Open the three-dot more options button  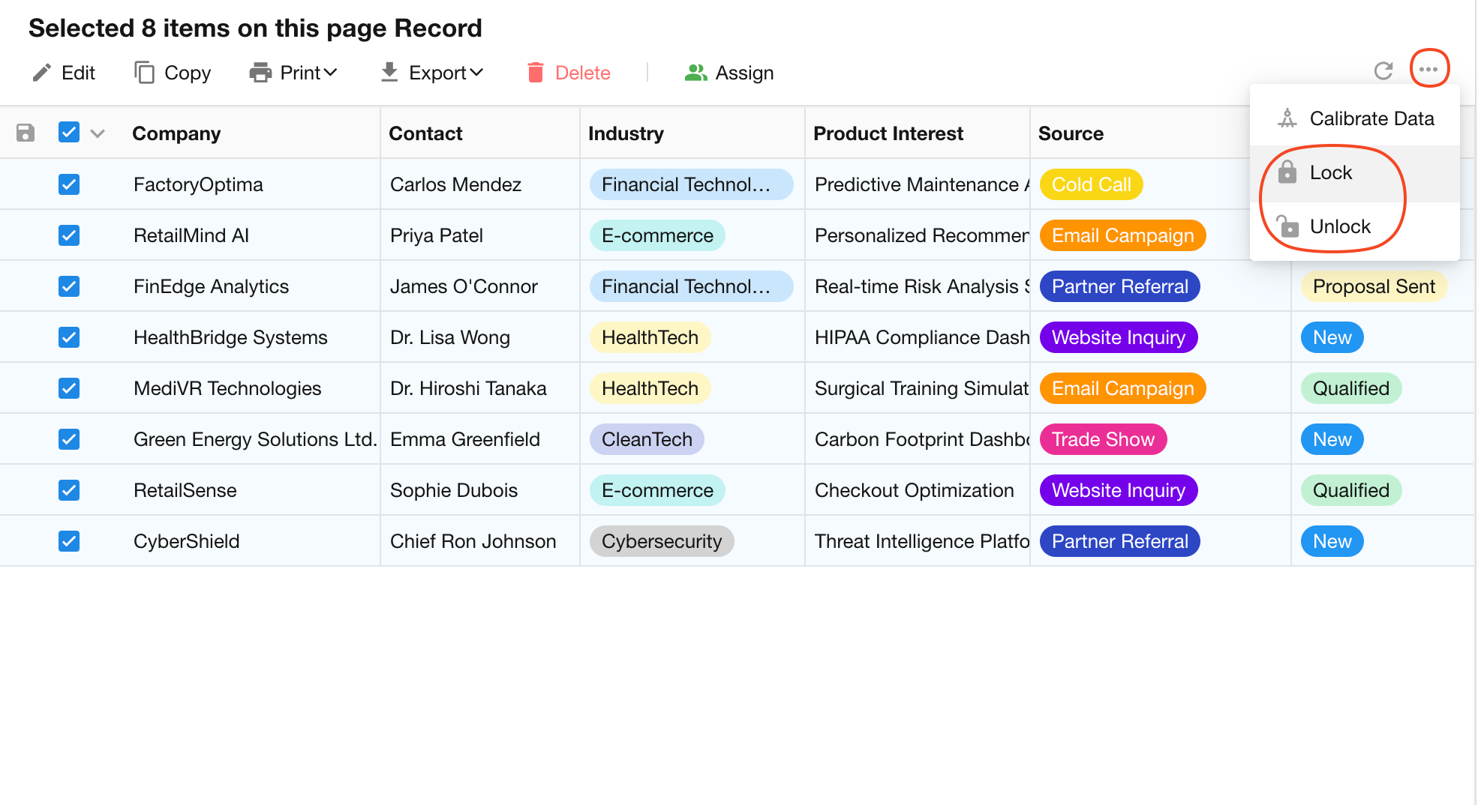pyautogui.click(x=1428, y=70)
